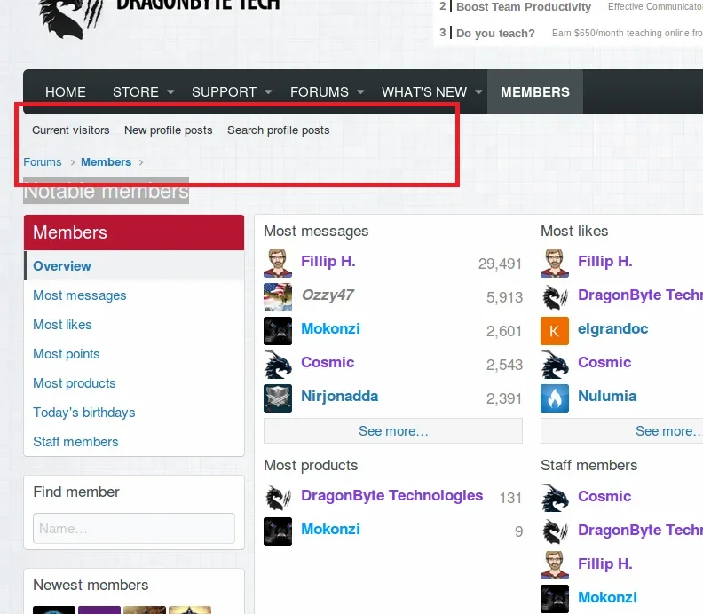Open Cosmic's avatar in Most likes
The width and height of the screenshot is (703, 614).
coord(555,365)
